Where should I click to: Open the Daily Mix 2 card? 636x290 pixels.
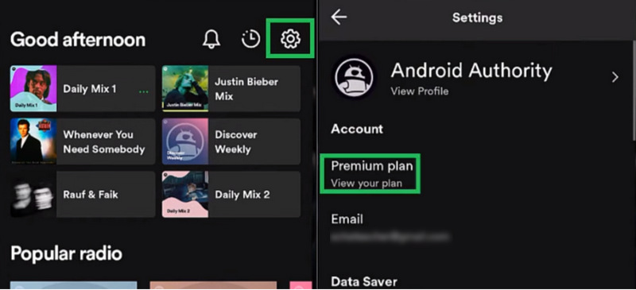(x=231, y=195)
